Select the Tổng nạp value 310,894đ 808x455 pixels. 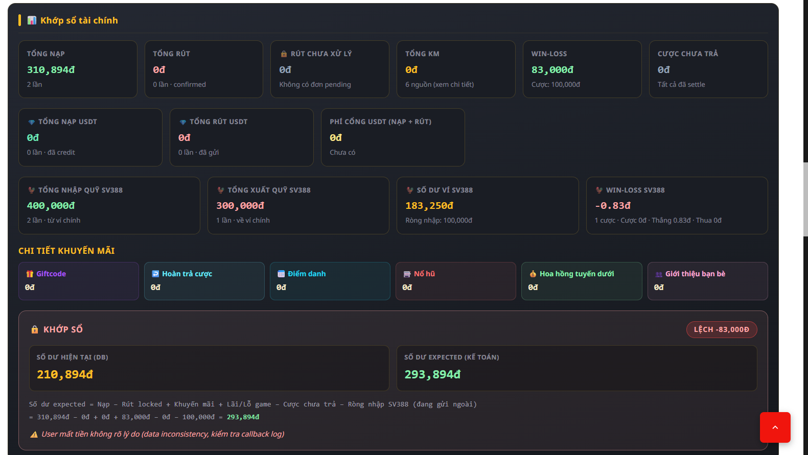click(x=51, y=70)
